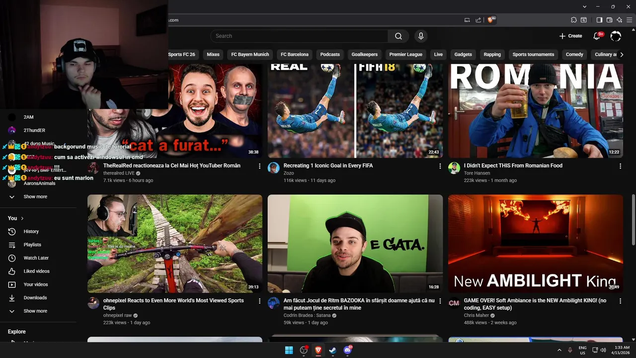Select the Sports FC 26 chip

pos(181,55)
